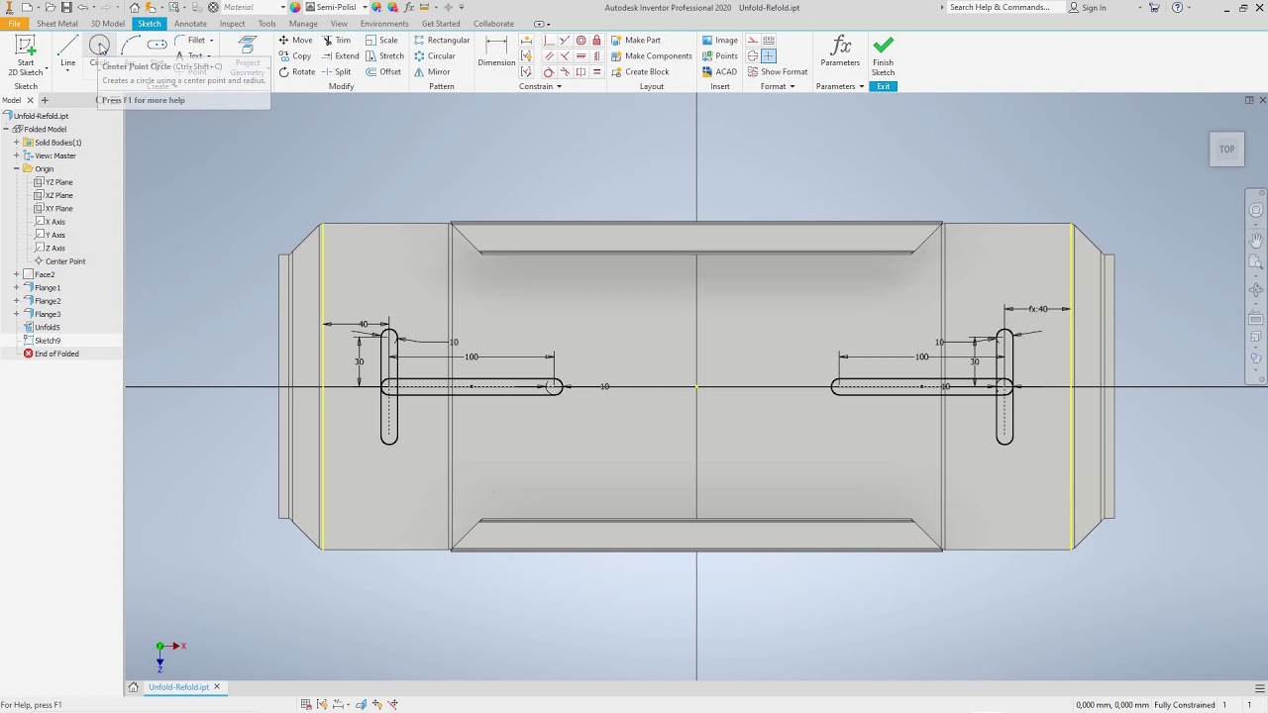Image resolution: width=1268 pixels, height=713 pixels.
Task: Open the Parameters panel dropdown
Action: [x=861, y=86]
